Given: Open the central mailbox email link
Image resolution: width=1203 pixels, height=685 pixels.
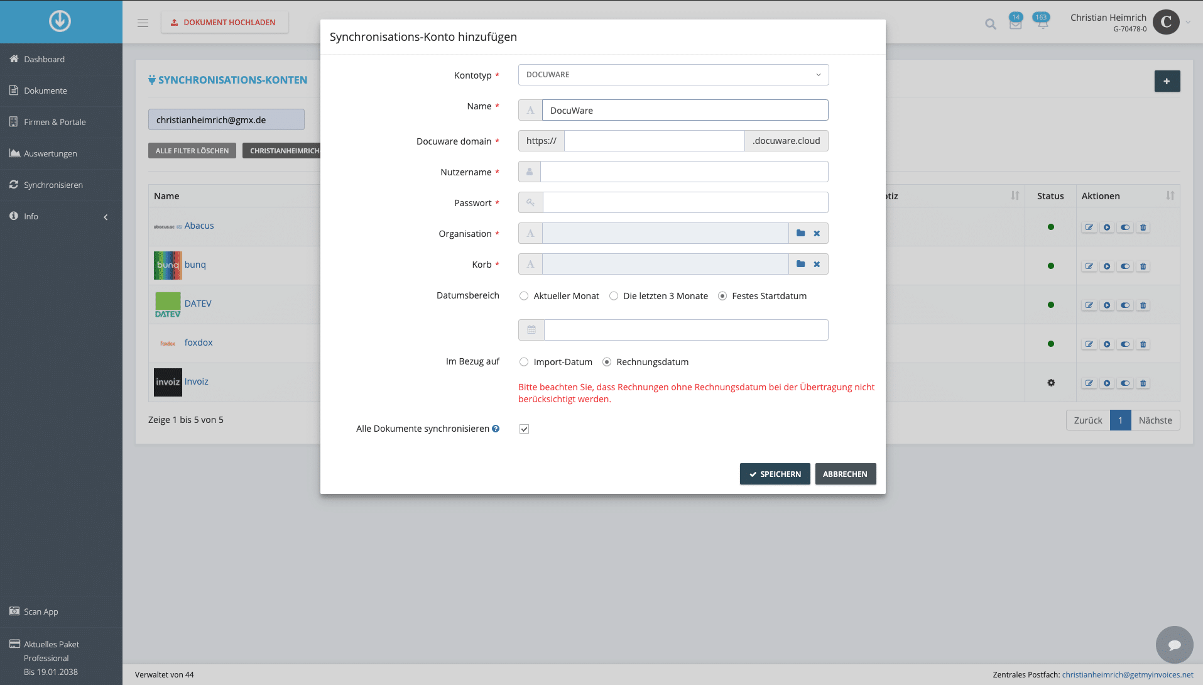Looking at the screenshot, I should [1128, 674].
